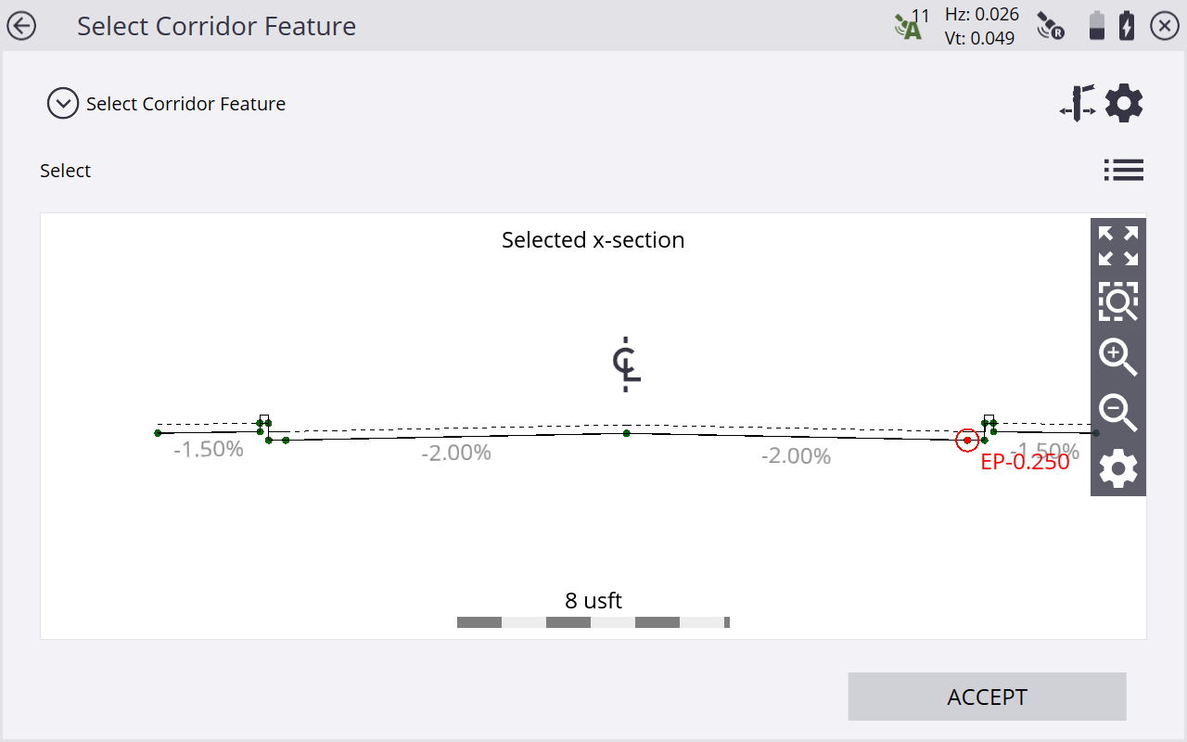This screenshot has width=1187, height=742.
Task: Go back with the arrow icon
Action: coord(21,26)
